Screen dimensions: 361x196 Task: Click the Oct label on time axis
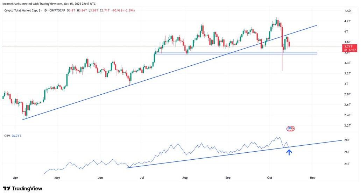pos(270,177)
